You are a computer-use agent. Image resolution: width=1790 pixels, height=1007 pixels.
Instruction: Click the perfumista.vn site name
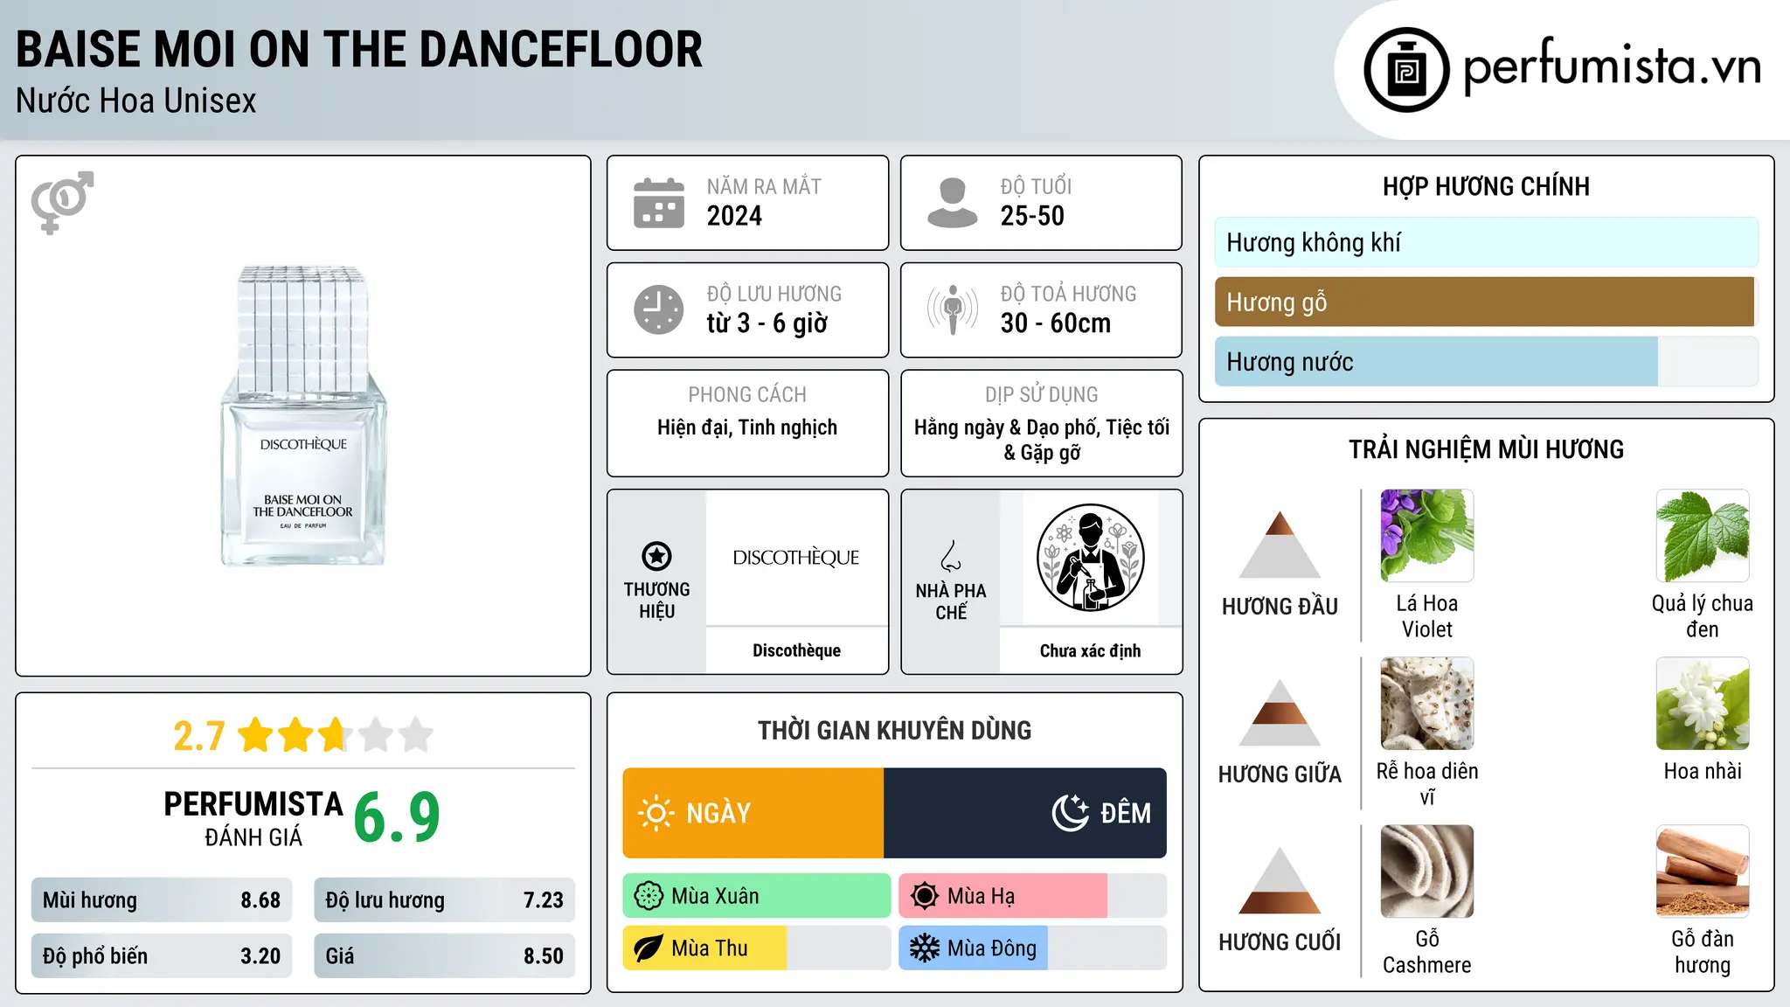pyautogui.click(x=1613, y=66)
